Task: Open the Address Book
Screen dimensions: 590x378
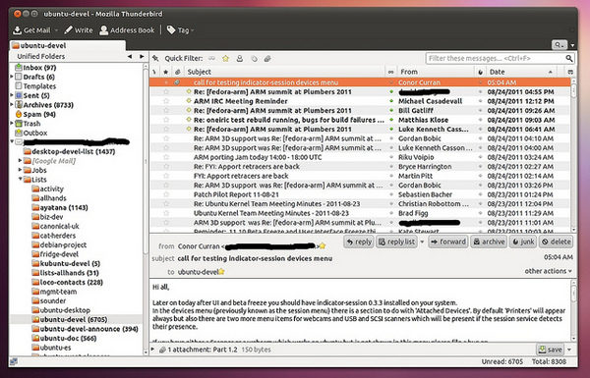Action: pos(127,30)
